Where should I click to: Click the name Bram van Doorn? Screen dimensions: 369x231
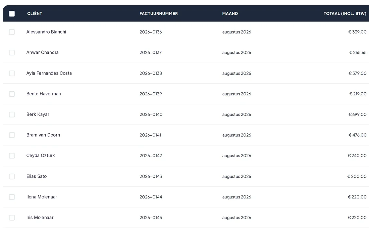click(43, 135)
